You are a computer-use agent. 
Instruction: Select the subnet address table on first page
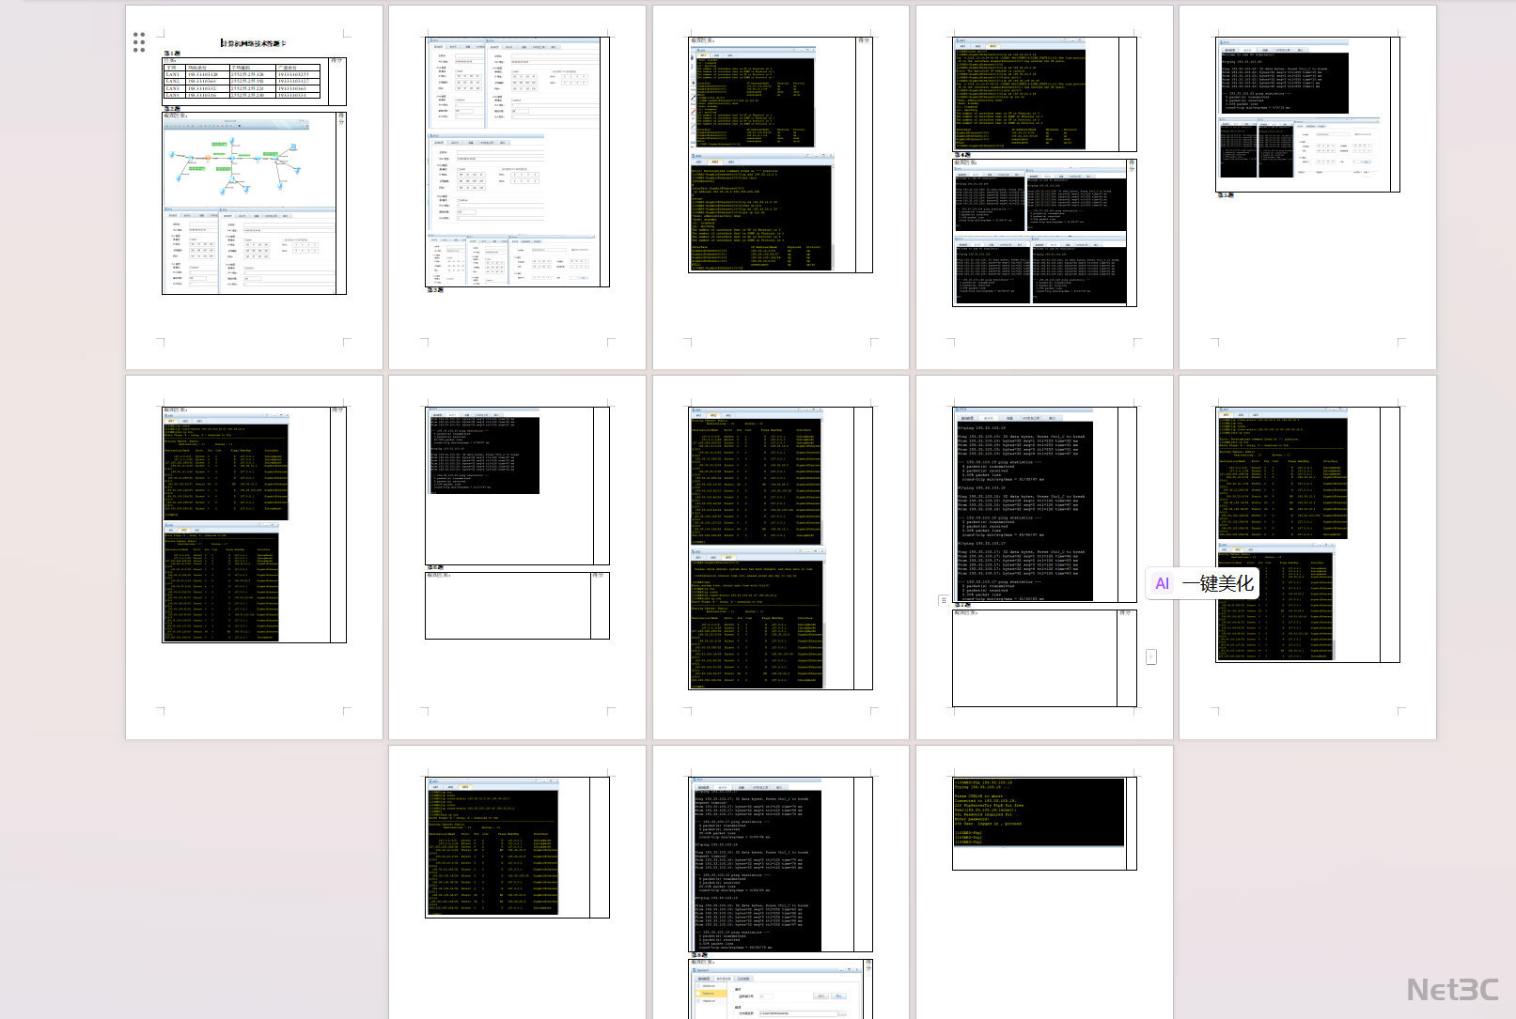[242, 81]
